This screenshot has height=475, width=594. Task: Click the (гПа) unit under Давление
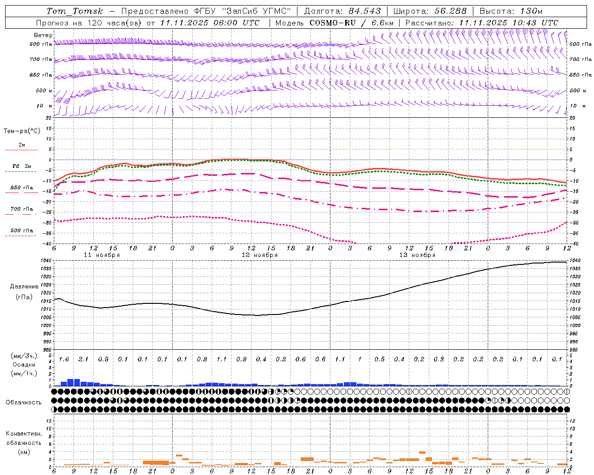coord(24,297)
